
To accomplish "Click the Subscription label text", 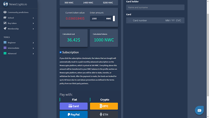I will 71,52.
